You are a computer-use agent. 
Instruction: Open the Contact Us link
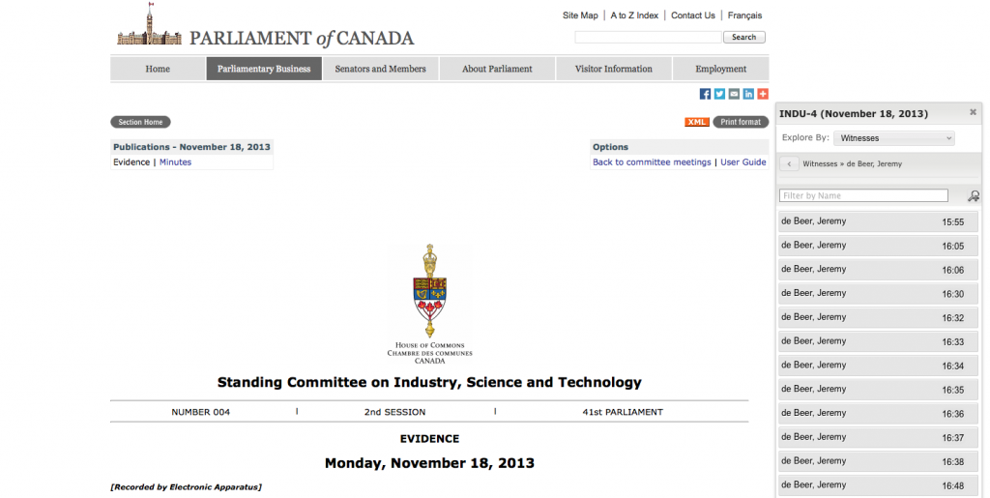693,15
